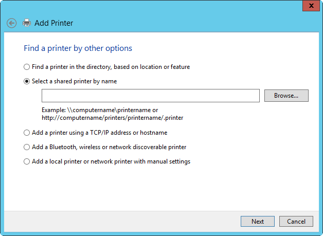This screenshot has height=236, width=323.
Task: Click the 'Select a shared printer by name' label text
Action: coord(74,81)
